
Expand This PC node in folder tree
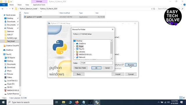coord(74,49)
